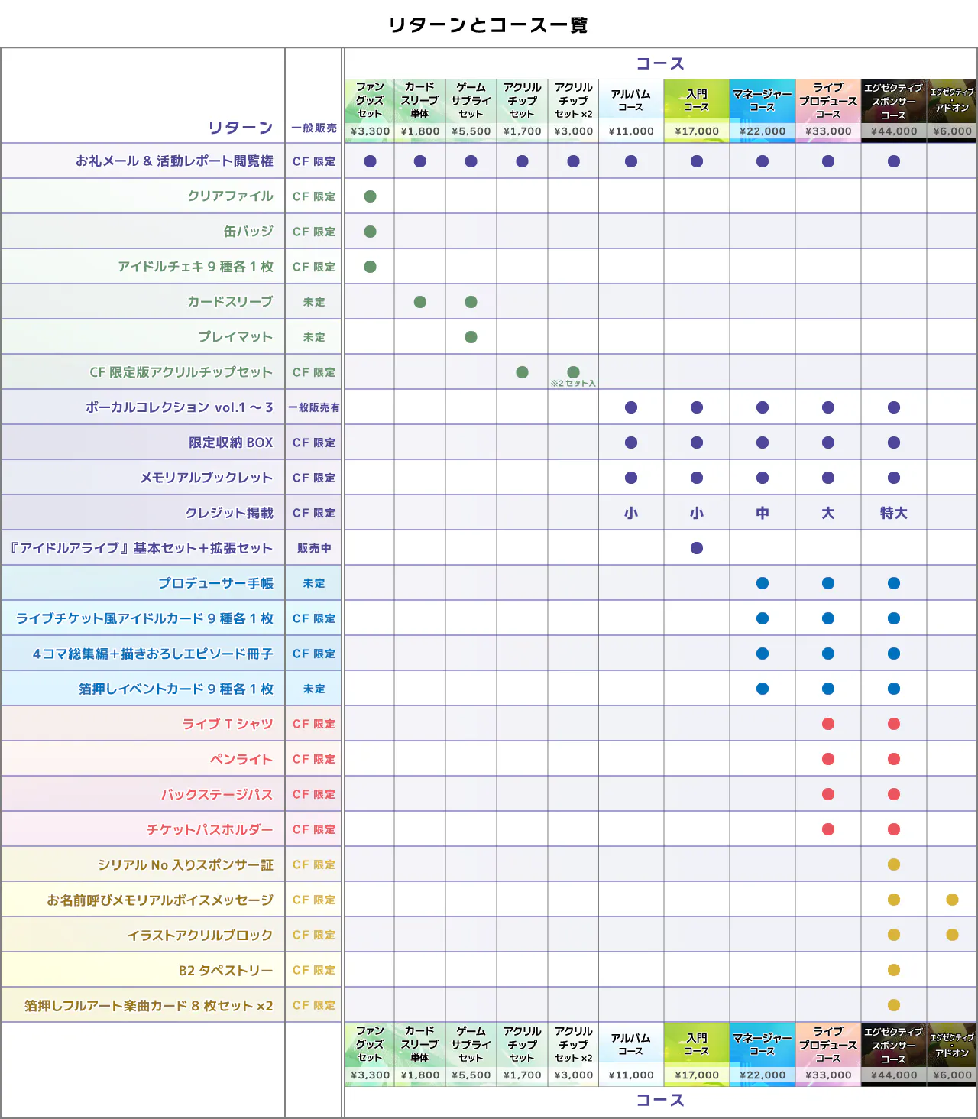Click the yellow dot in the シリアルNo入りスポンサー証 row
The image size is (978, 1119).
point(894,864)
